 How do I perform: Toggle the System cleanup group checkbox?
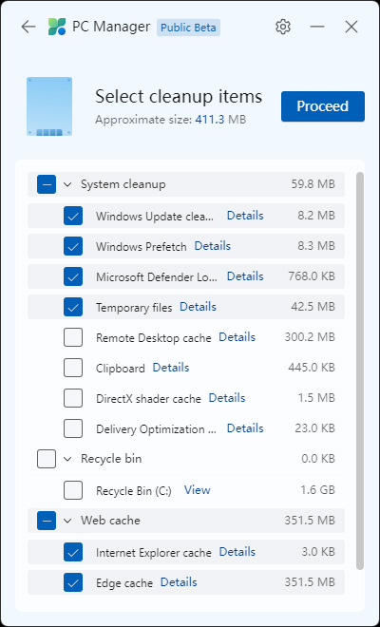point(47,184)
